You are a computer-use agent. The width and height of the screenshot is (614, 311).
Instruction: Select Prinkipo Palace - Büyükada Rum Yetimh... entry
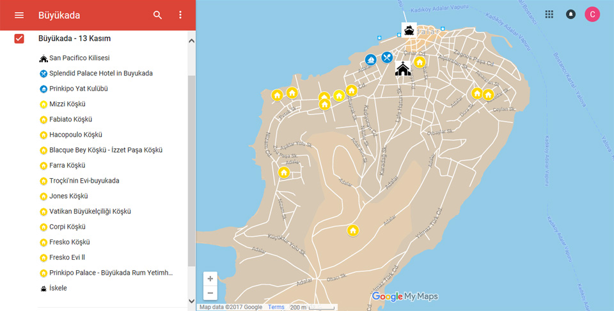111,273
